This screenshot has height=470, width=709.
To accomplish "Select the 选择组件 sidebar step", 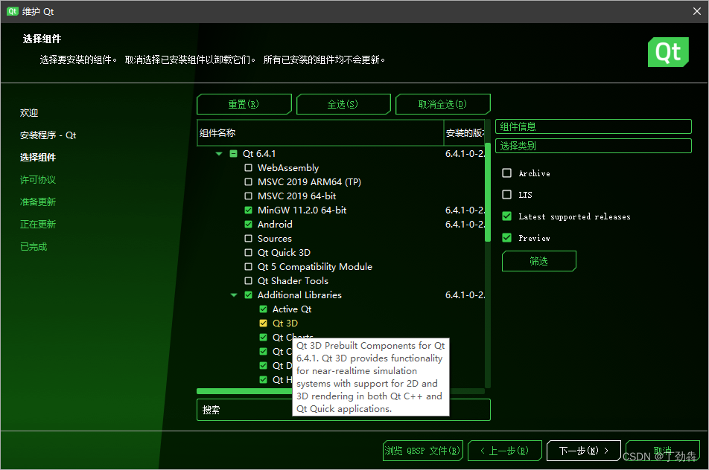I will coord(38,157).
